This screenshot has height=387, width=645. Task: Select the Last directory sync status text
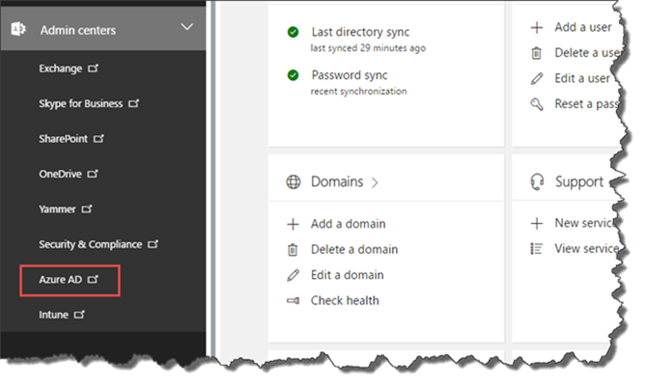coord(360,32)
